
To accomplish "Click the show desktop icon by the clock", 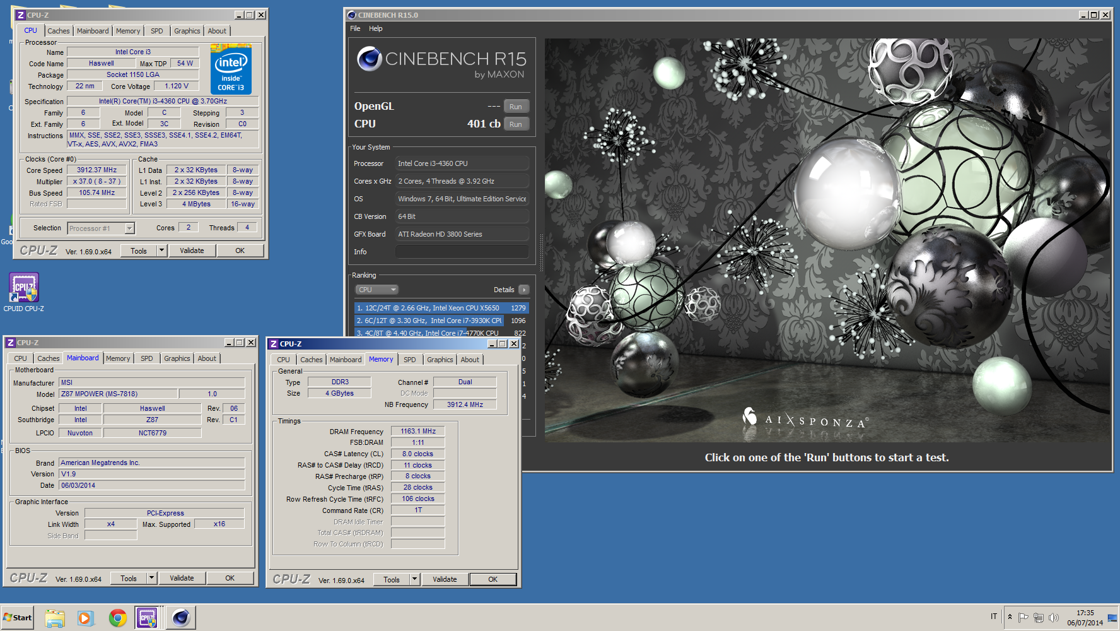I will [x=1112, y=618].
